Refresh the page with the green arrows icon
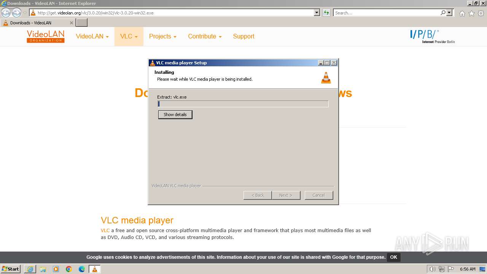The height and width of the screenshot is (274, 487). point(326,13)
